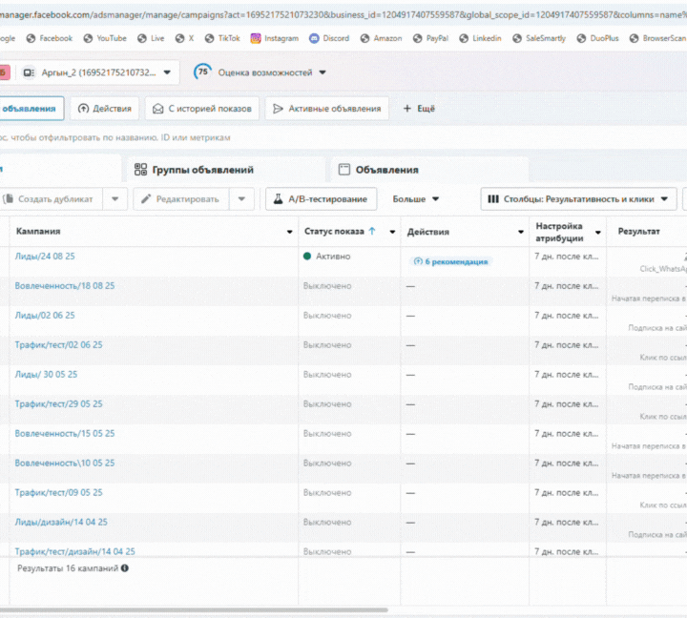The image size is (687, 618).
Task: Click the info icon beside Результаты 16 кампаний
Action: [x=125, y=568]
